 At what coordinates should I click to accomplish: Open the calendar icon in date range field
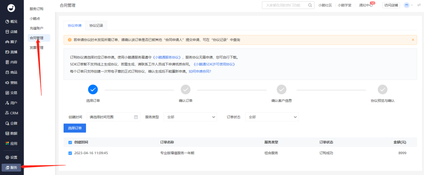tap(136, 117)
